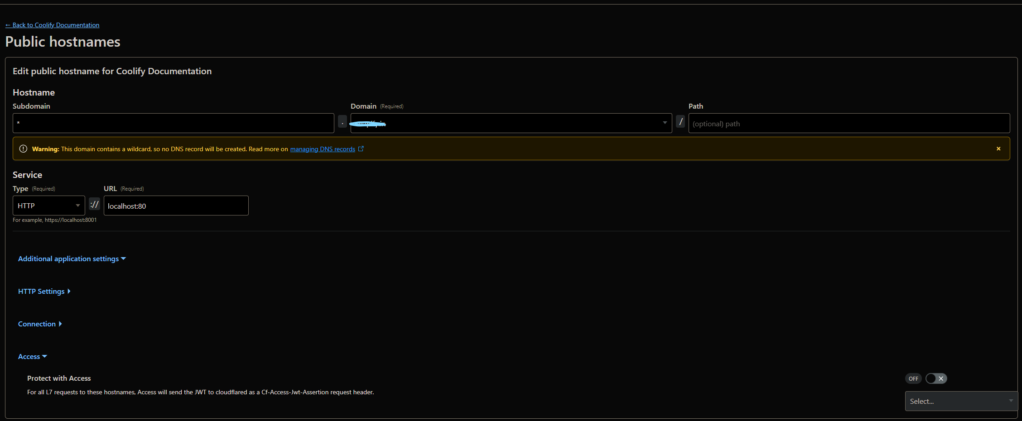
Task: Click the Cf-Access-Jwt-Assertion description text
Action: pyautogui.click(x=201, y=392)
